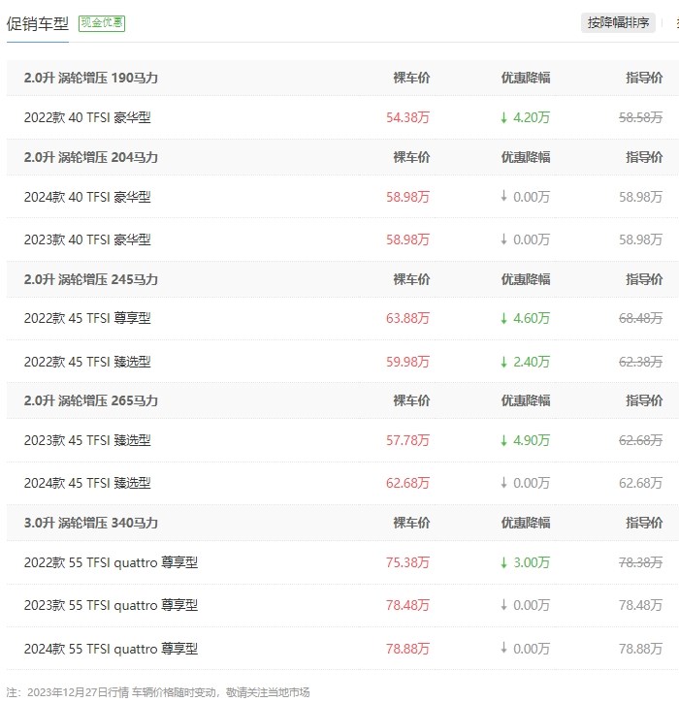Click 优惠降幅 column in 340马力 section
Viewport: 679px width, 702px height.
526,523
